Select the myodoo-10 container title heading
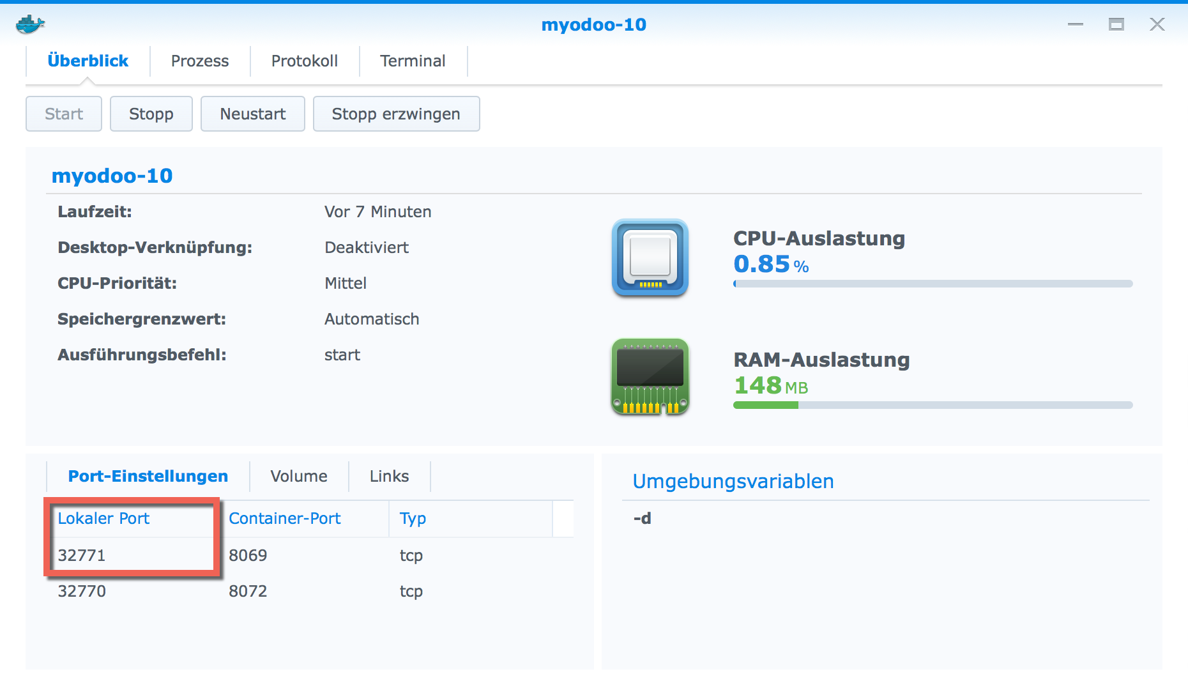 click(x=112, y=175)
